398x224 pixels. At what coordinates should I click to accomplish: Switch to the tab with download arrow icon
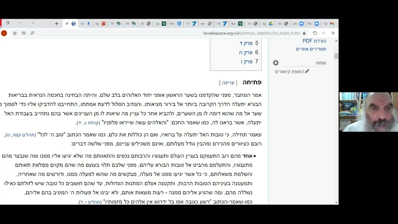[x=85, y=24]
